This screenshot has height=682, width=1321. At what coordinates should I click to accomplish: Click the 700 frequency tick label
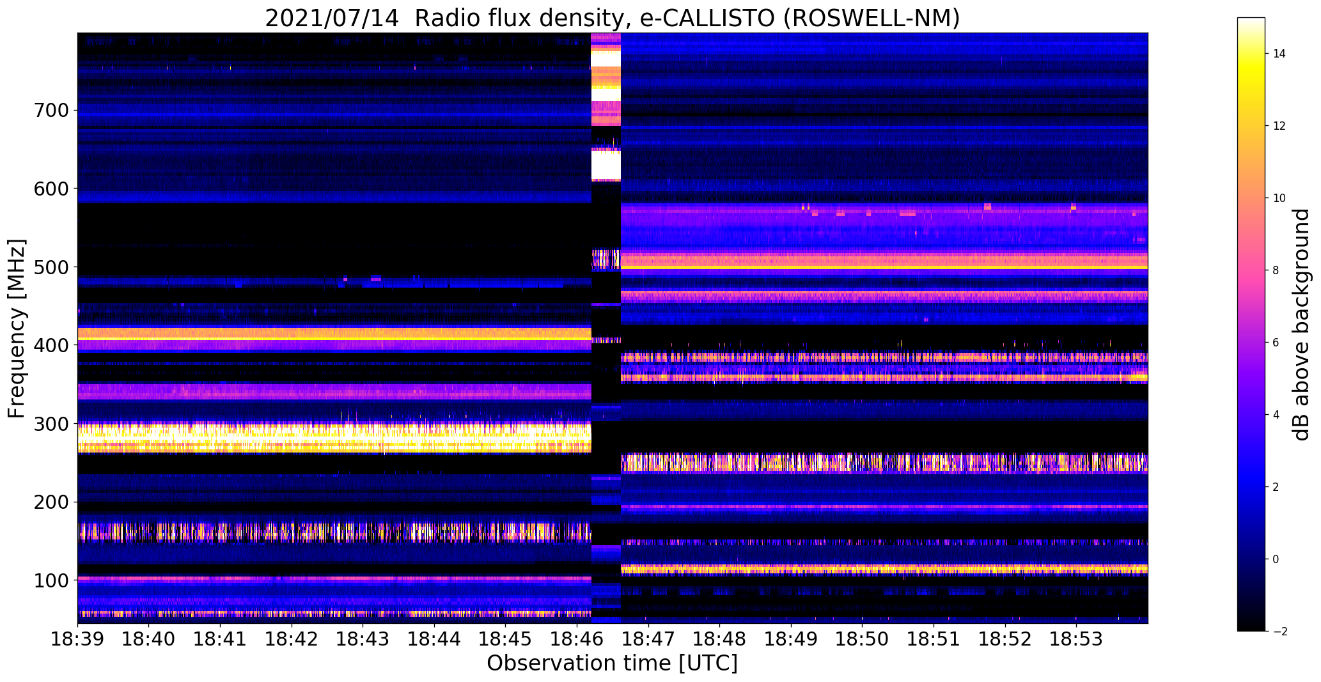51,110
